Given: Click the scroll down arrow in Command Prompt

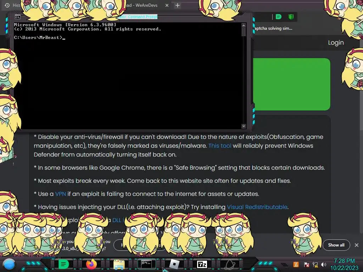Looking at the screenshot, I should point(244,126).
